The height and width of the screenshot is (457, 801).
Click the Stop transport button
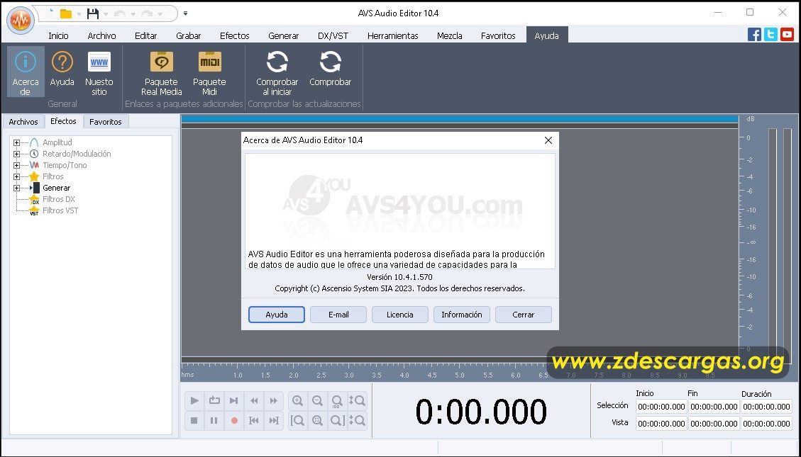[194, 421]
